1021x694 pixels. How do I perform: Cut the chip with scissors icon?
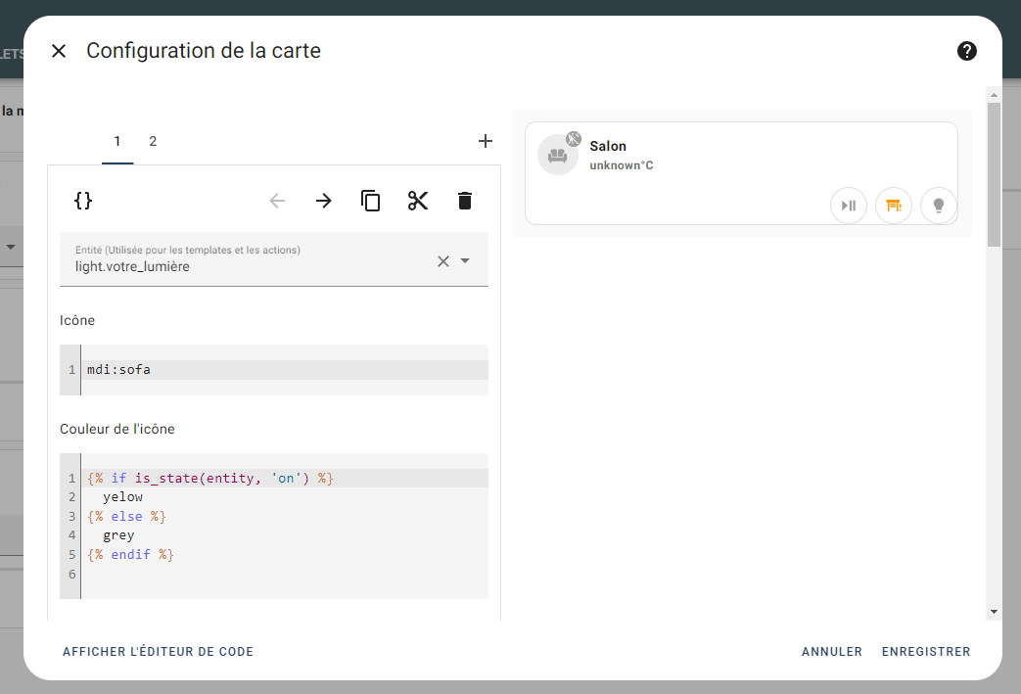(x=417, y=201)
